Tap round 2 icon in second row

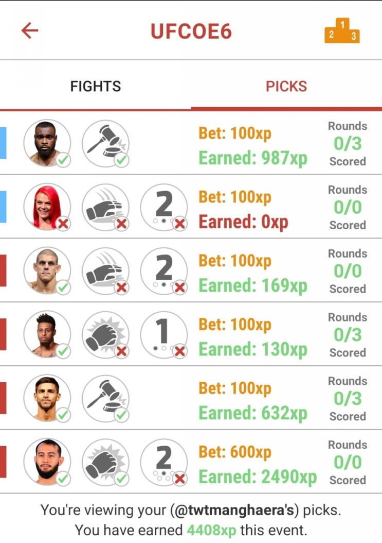(164, 207)
